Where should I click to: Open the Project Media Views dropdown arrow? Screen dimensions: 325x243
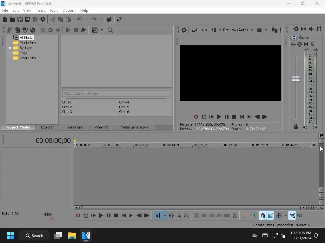tap(102, 30)
